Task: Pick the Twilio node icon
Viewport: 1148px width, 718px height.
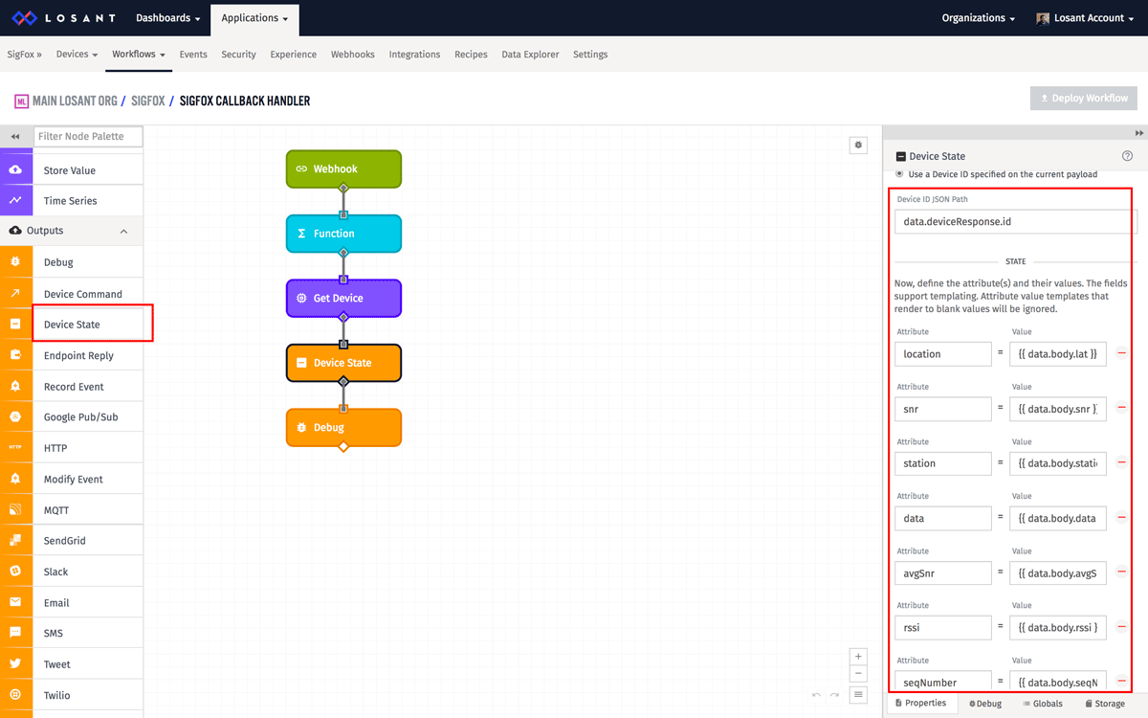Action: (x=15, y=695)
